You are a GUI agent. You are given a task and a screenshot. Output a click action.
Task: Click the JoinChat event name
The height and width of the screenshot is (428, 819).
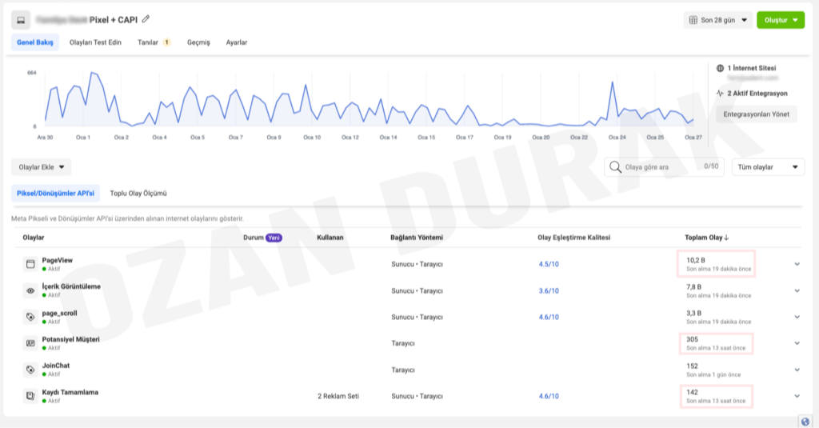(56, 366)
